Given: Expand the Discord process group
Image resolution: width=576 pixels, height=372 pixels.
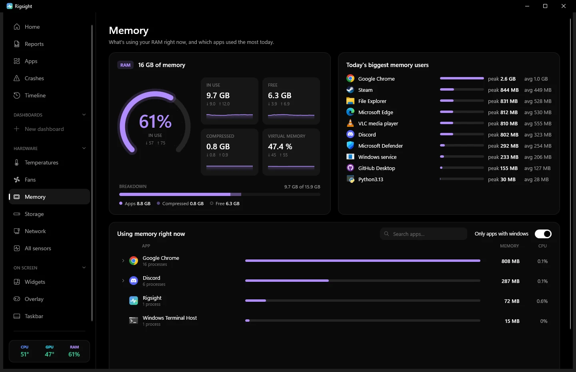Looking at the screenshot, I should pos(123,281).
